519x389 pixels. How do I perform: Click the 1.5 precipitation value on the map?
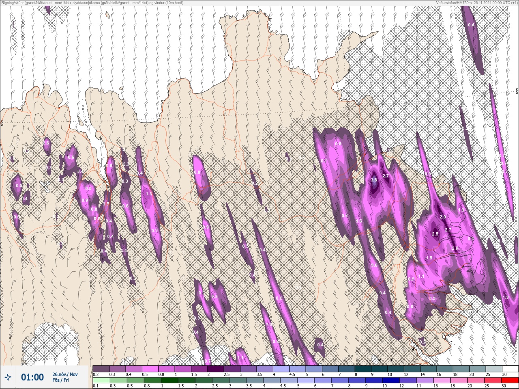[429, 258]
